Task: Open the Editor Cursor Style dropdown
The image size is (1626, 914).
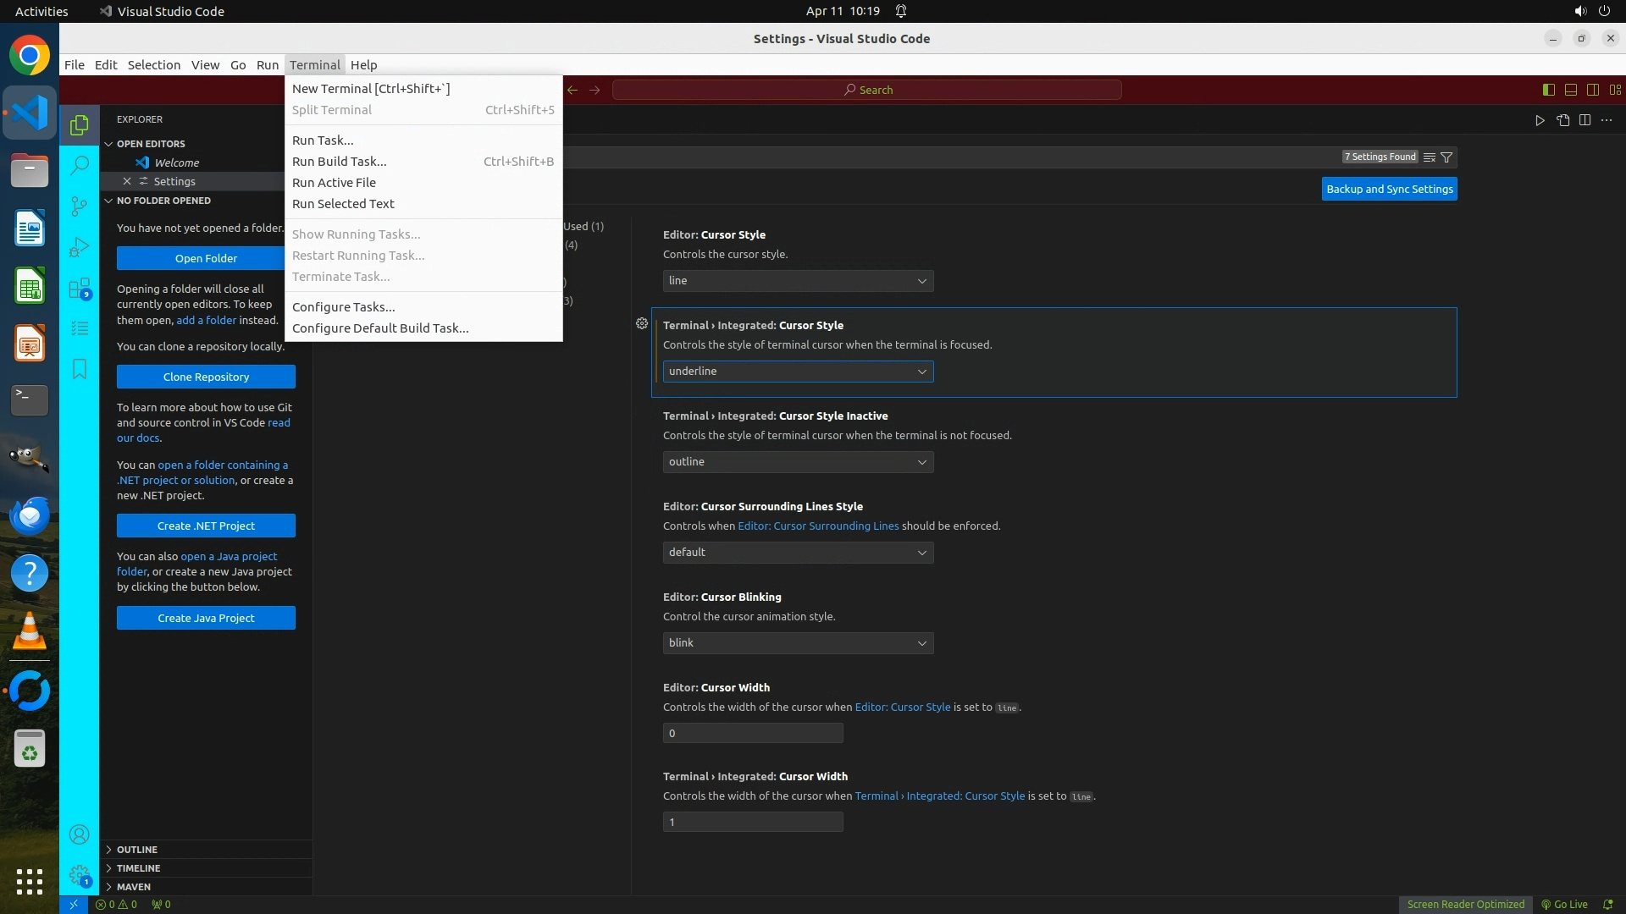Action: (x=798, y=281)
